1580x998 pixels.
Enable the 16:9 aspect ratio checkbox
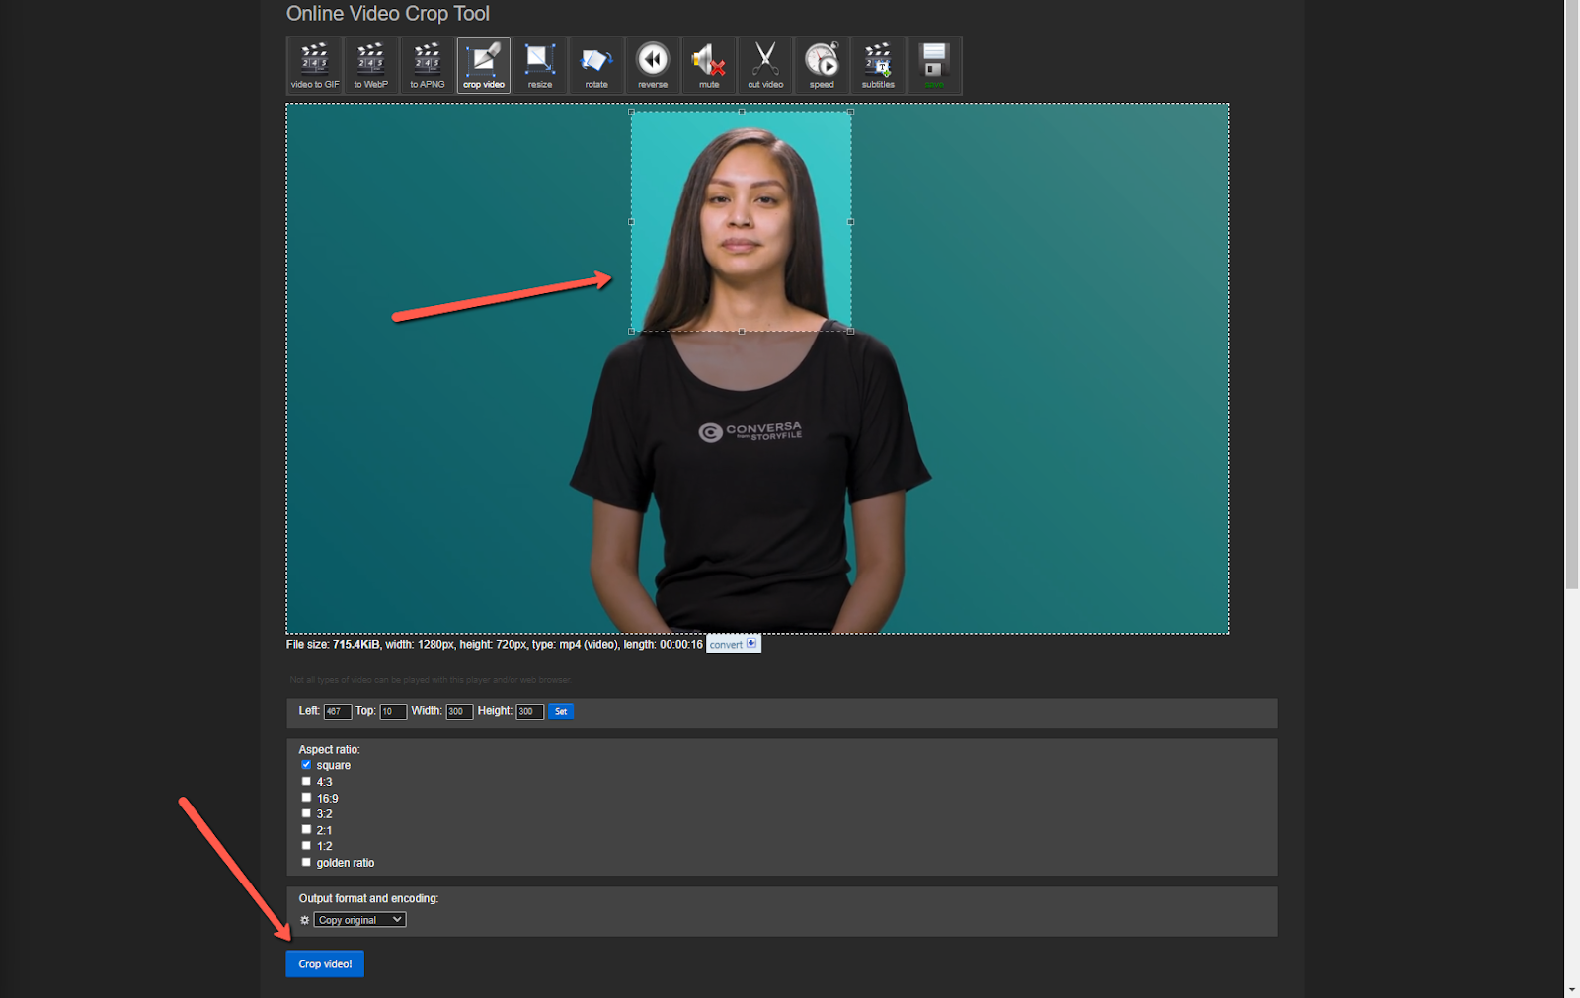tap(306, 798)
